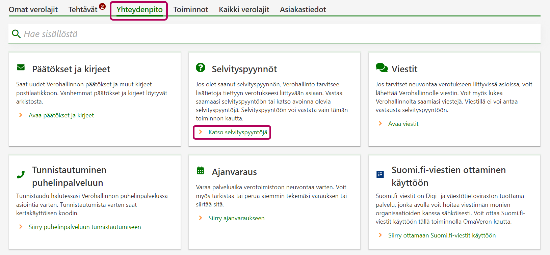Open the Toiminnot tab

[x=191, y=9]
